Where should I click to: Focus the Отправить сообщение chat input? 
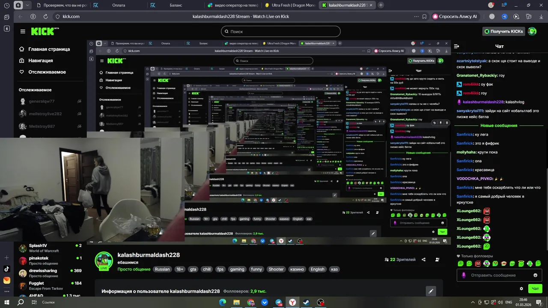tap(499, 275)
